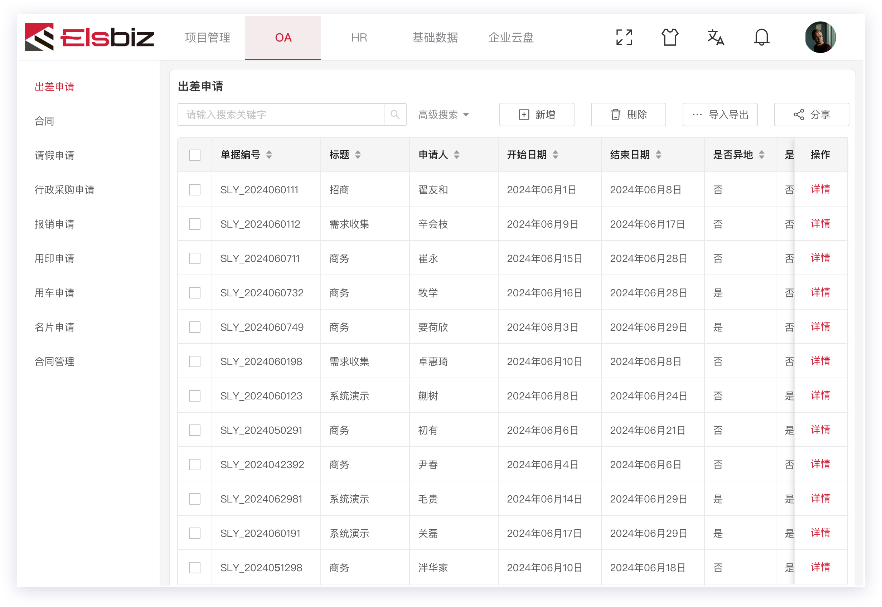882x607 pixels.
Task: Open 详情 for SLY_2024051298
Action: [x=820, y=567]
